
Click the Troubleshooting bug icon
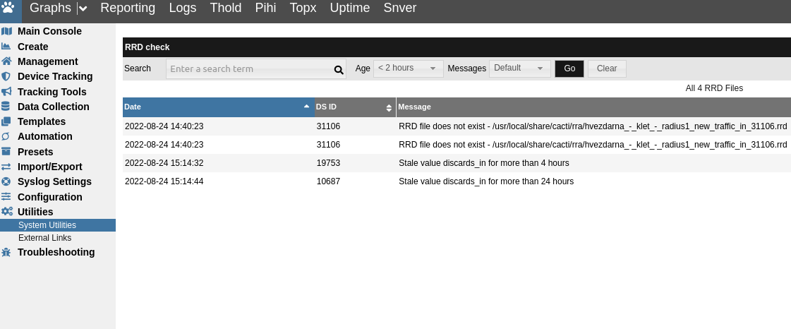(6, 252)
